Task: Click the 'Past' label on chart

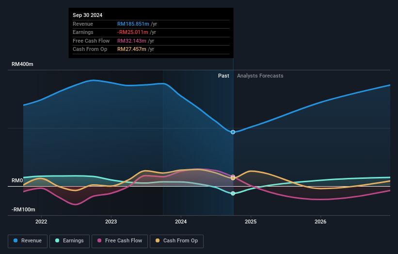Action: click(223, 76)
